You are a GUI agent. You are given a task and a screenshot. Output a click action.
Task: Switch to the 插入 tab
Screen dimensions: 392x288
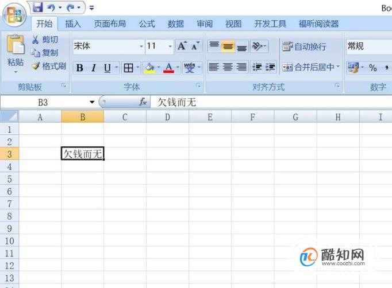(73, 24)
